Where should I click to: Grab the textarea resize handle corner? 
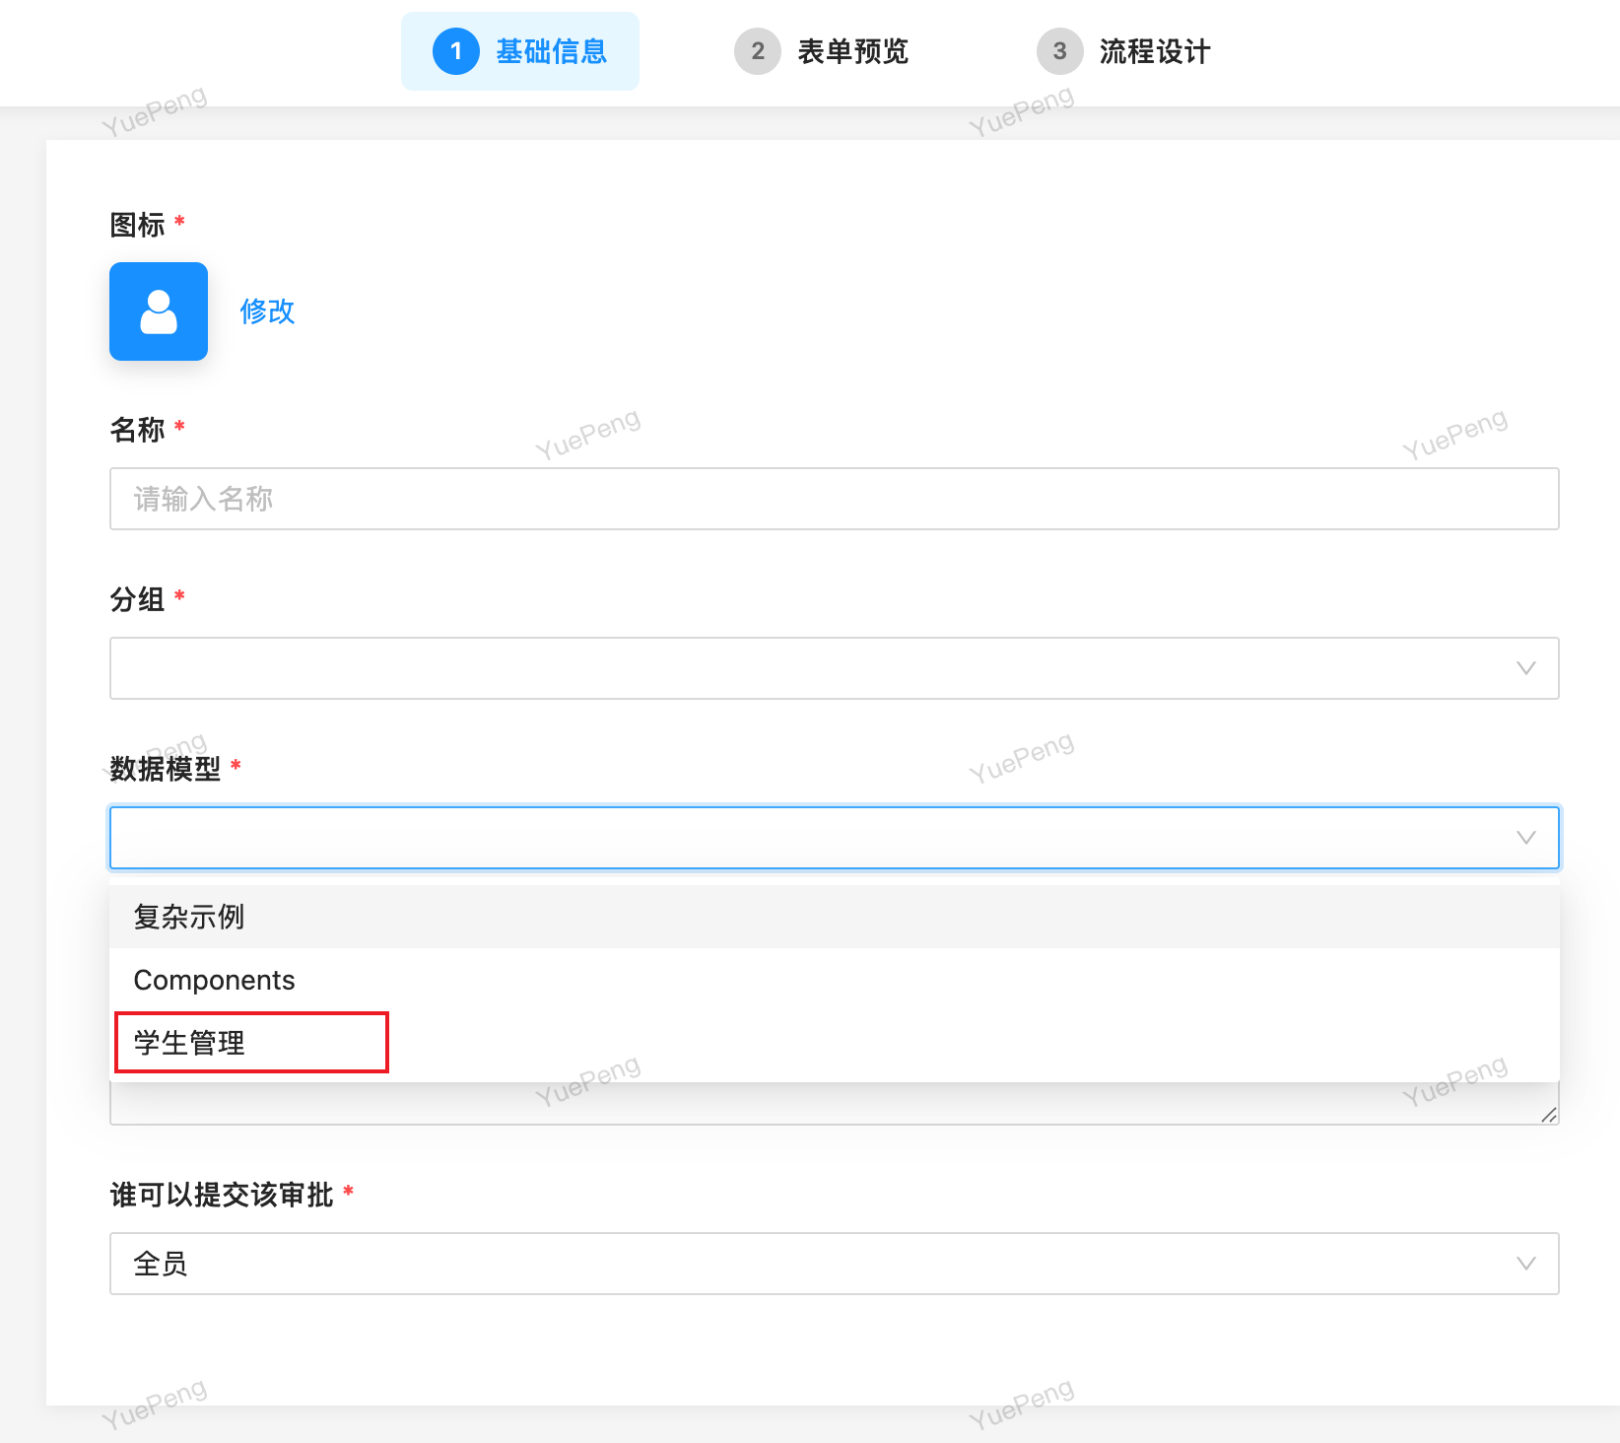(x=1549, y=1115)
